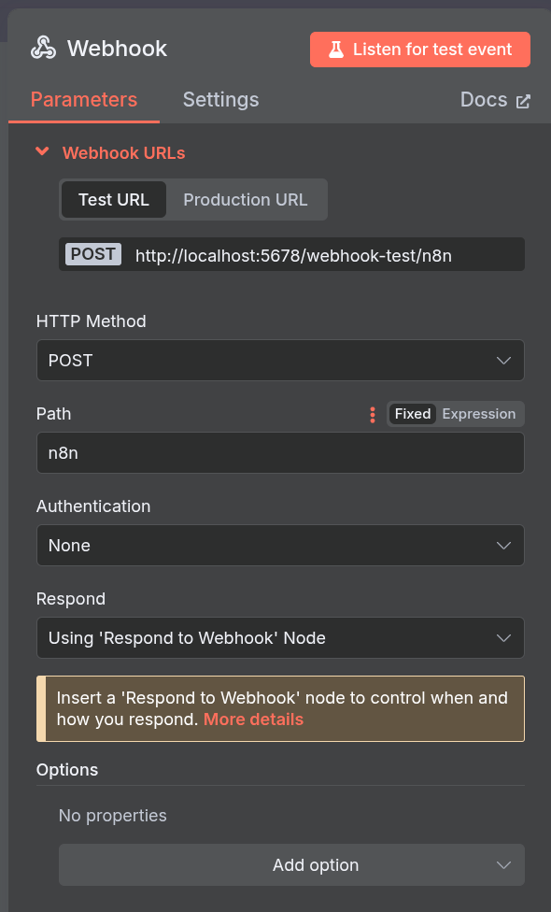551x912 pixels.
Task: Copy the localhost webhook-test URL
Action: (293, 255)
